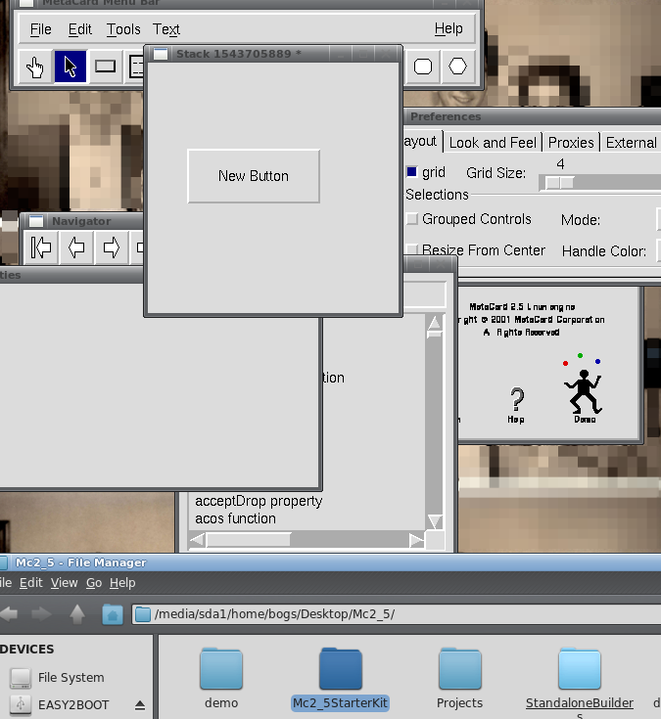Enable Resize From Center checkbox

tap(412, 250)
